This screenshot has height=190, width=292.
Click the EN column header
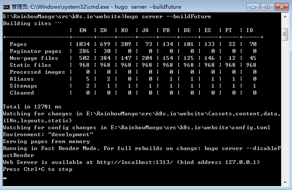point(83,30)
